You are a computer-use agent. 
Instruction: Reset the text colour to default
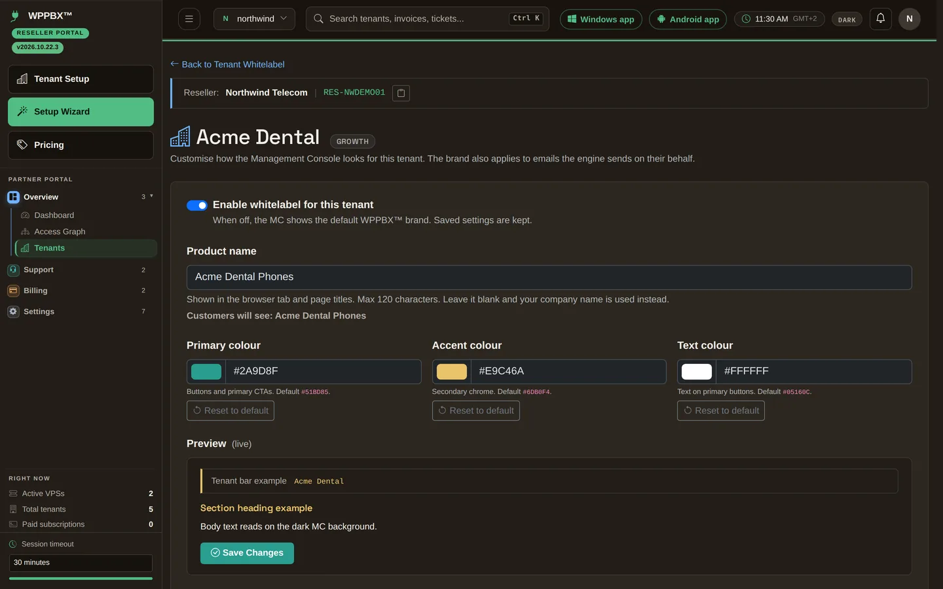pyautogui.click(x=721, y=410)
